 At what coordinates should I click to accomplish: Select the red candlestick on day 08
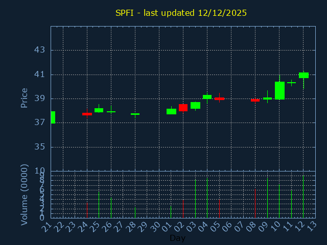[x=255, y=100]
